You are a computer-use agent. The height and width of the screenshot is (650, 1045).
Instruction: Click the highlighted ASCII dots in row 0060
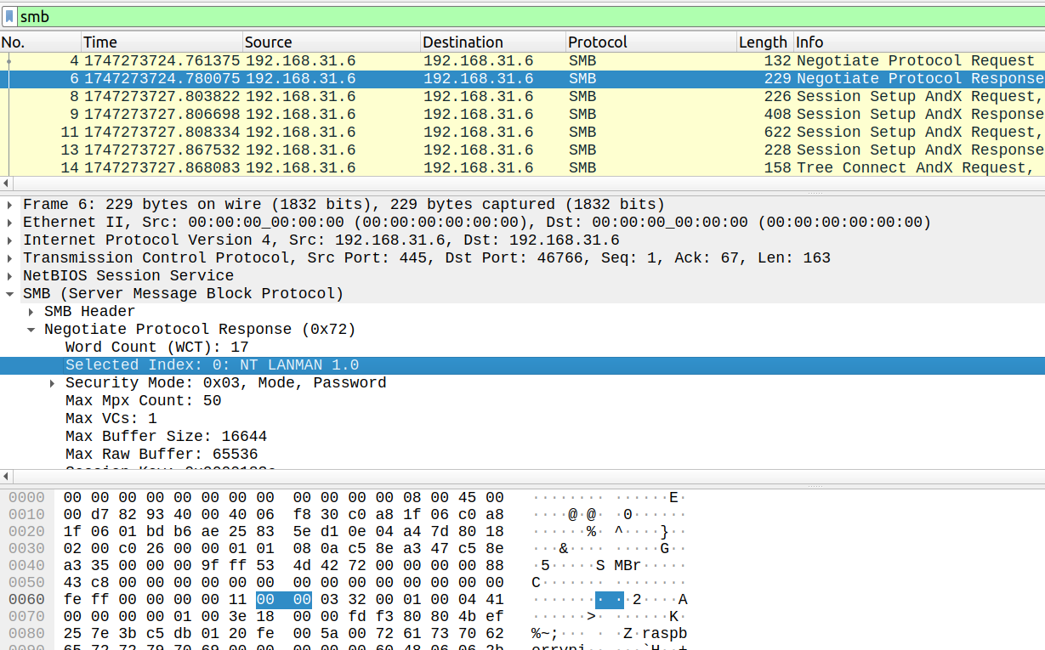610,599
